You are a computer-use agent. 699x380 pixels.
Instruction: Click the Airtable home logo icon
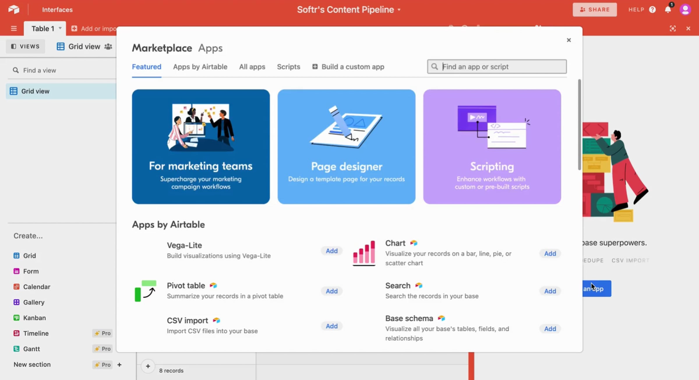click(14, 9)
